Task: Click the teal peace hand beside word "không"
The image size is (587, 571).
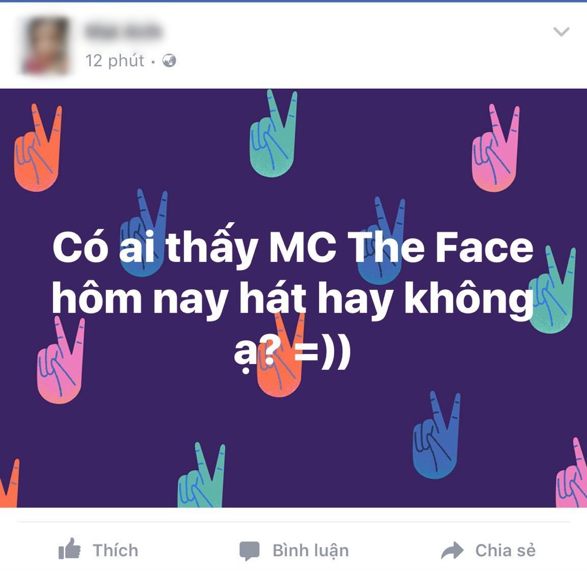Action: point(551,289)
